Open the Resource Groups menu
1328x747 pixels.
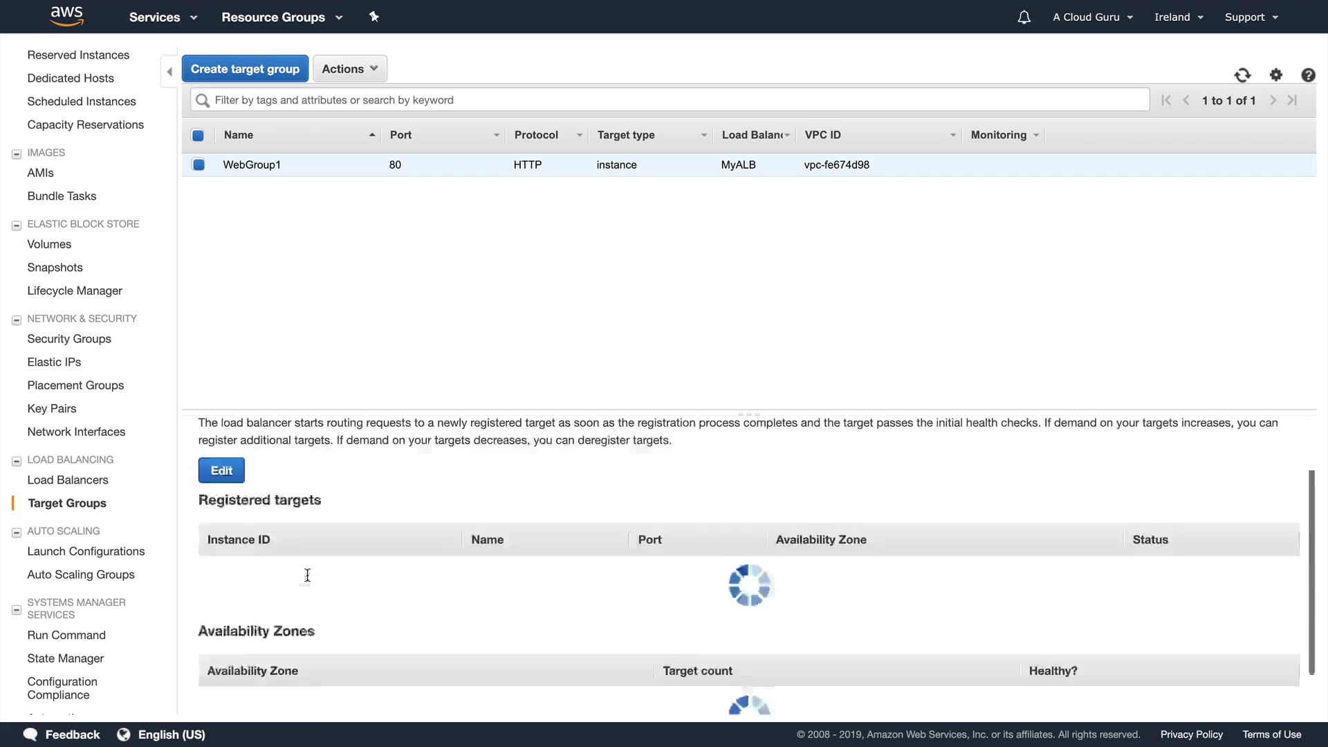pyautogui.click(x=282, y=17)
